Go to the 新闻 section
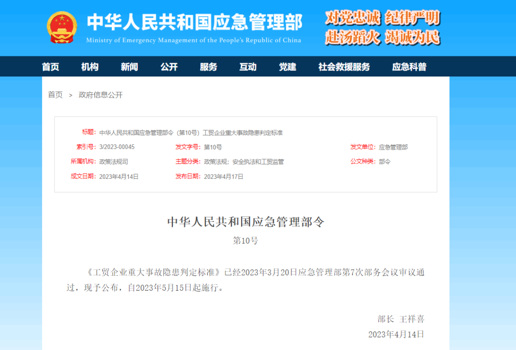Viewport: 516px width, 350px height. pyautogui.click(x=129, y=67)
